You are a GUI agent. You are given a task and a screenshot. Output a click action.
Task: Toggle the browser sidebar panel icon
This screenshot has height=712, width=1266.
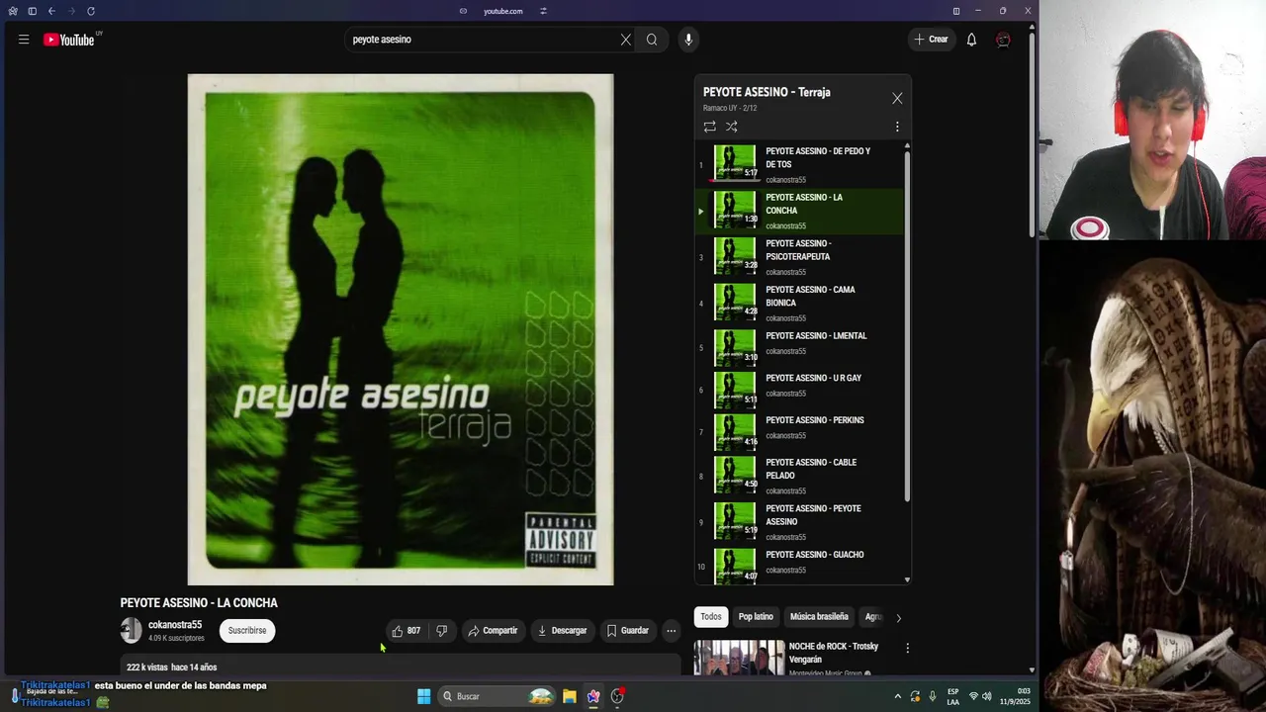(x=32, y=11)
